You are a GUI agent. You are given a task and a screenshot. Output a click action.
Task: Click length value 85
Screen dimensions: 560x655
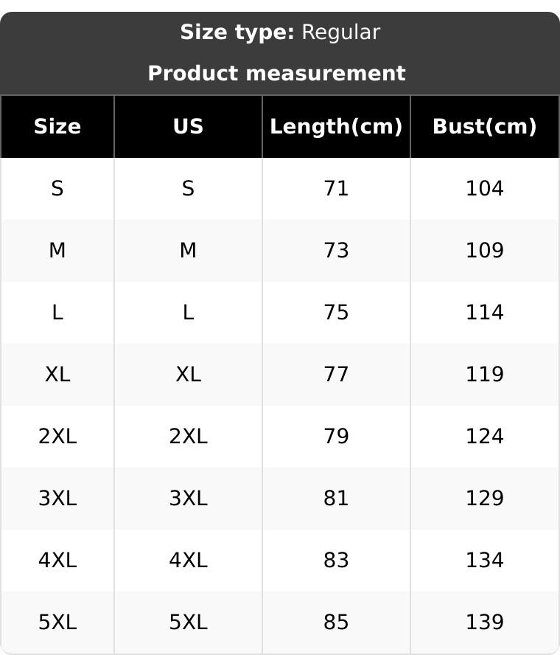pos(336,623)
